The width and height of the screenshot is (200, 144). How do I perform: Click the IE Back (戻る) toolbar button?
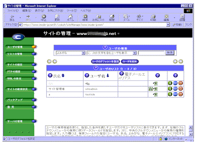(x=12, y=18)
